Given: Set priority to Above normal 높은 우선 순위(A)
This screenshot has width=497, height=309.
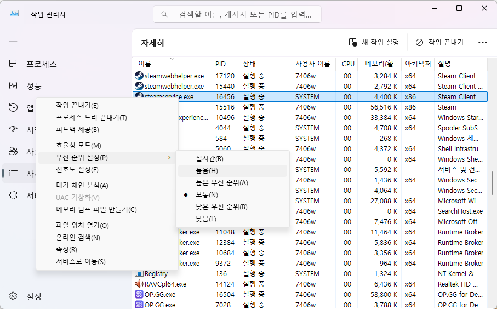Looking at the screenshot, I should 233,183.
